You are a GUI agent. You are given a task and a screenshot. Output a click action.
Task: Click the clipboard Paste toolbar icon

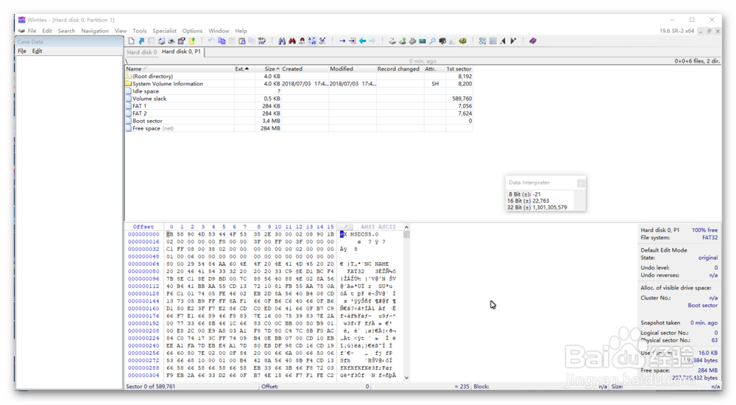(241, 41)
